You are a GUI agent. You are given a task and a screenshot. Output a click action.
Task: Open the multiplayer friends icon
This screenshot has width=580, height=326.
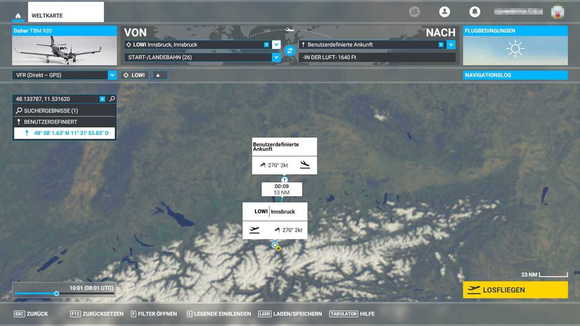(414, 12)
